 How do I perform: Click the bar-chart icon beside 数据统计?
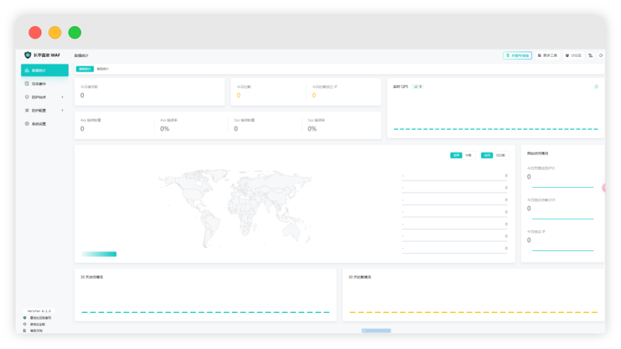[x=27, y=71]
